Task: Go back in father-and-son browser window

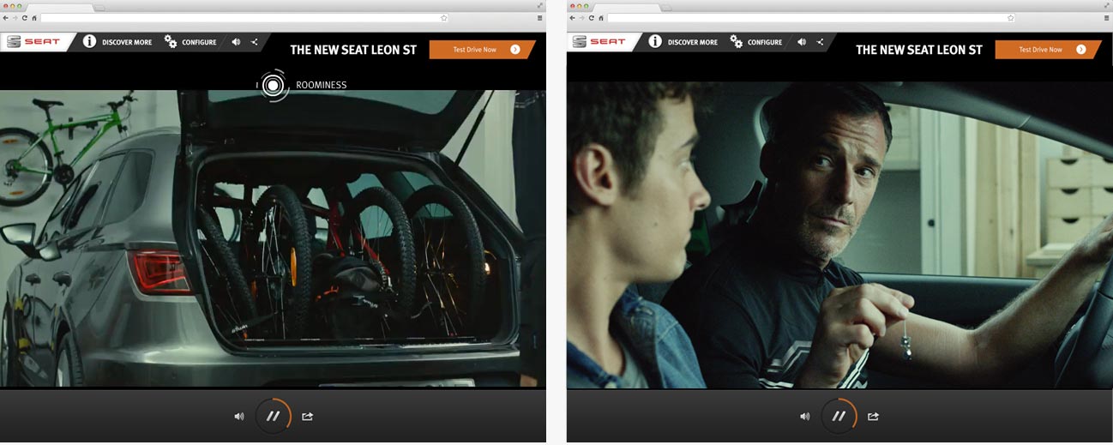Action: pos(572,17)
